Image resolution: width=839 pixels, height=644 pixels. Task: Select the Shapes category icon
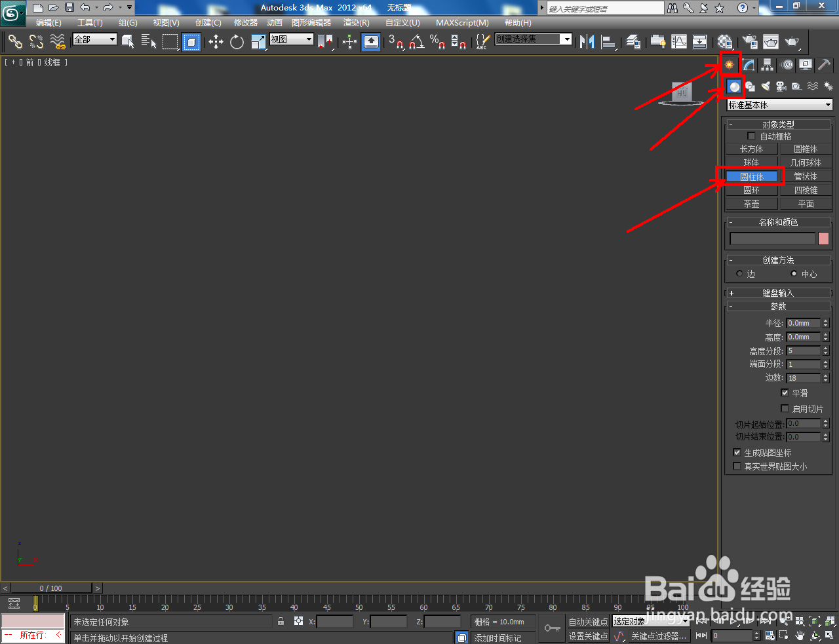click(750, 86)
